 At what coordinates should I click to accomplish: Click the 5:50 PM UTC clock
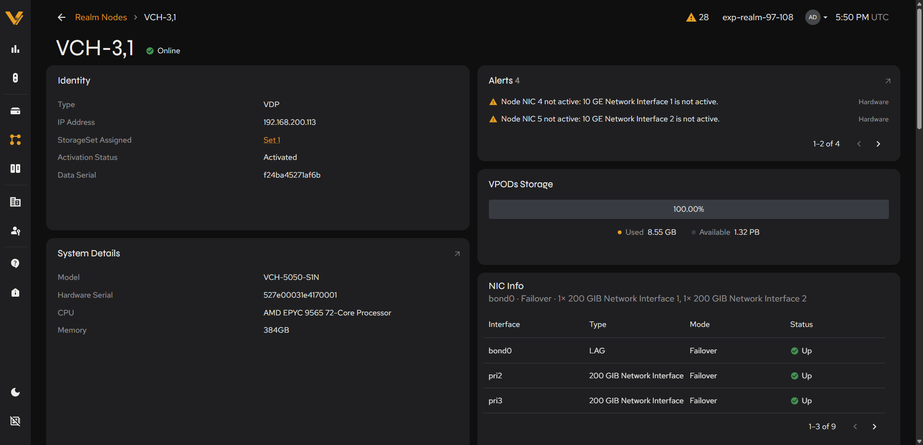tap(862, 17)
